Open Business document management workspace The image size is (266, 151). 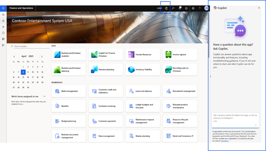(x=69, y=136)
